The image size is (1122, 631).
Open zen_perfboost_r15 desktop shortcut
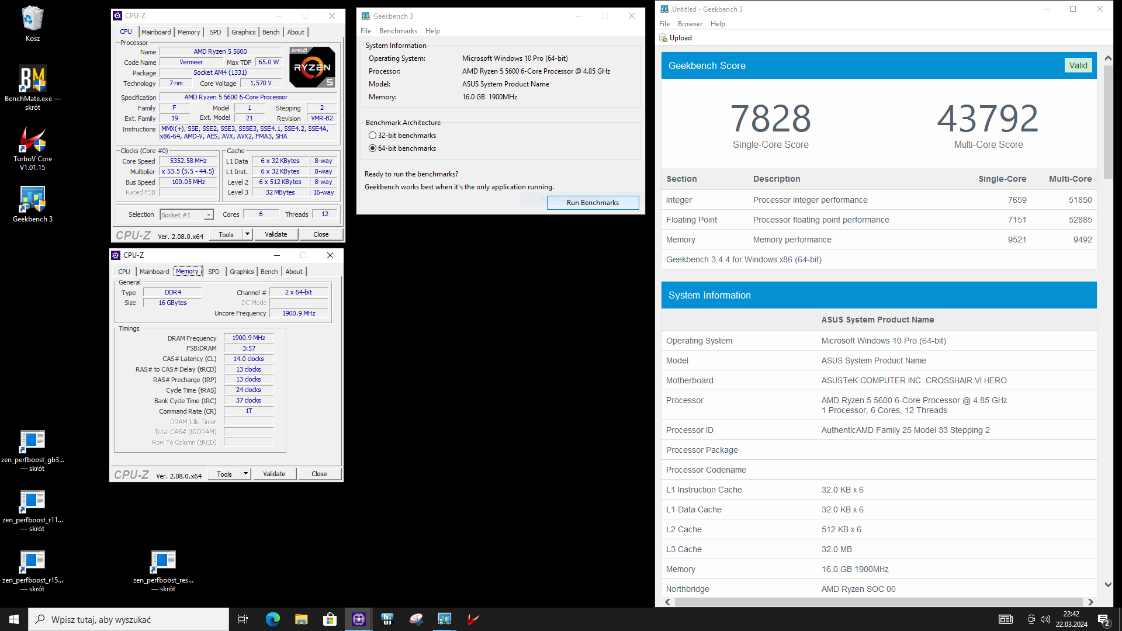pyautogui.click(x=33, y=570)
